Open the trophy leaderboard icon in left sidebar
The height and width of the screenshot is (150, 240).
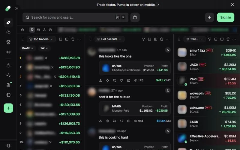pos(8,42)
